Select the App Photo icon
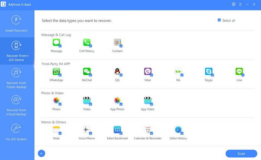The height and width of the screenshot is (160, 261). pos(117,101)
